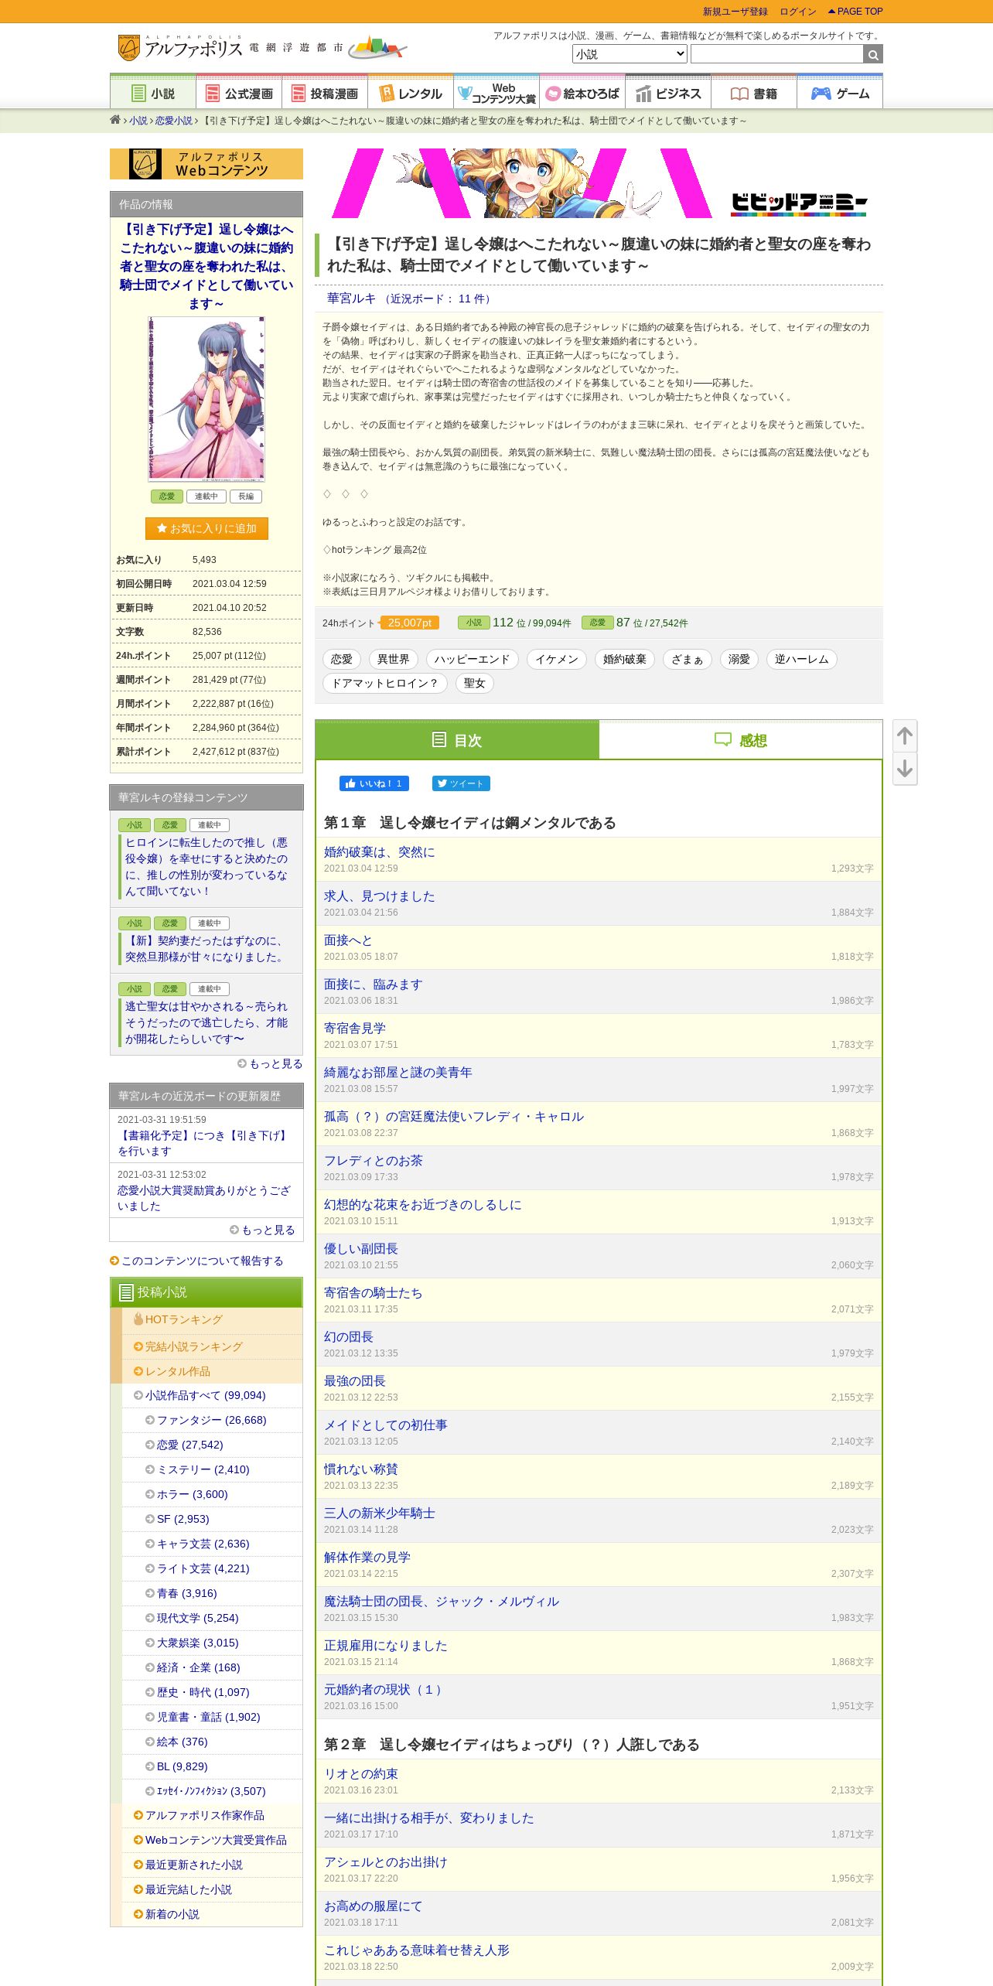
Task: Select the 聖女 tag
Action: click(x=474, y=683)
